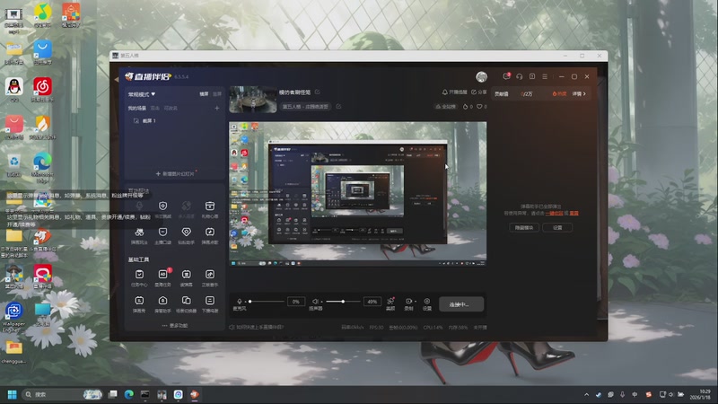Click the 全站推 promotion button
The image size is (718, 404).
[x=445, y=106]
